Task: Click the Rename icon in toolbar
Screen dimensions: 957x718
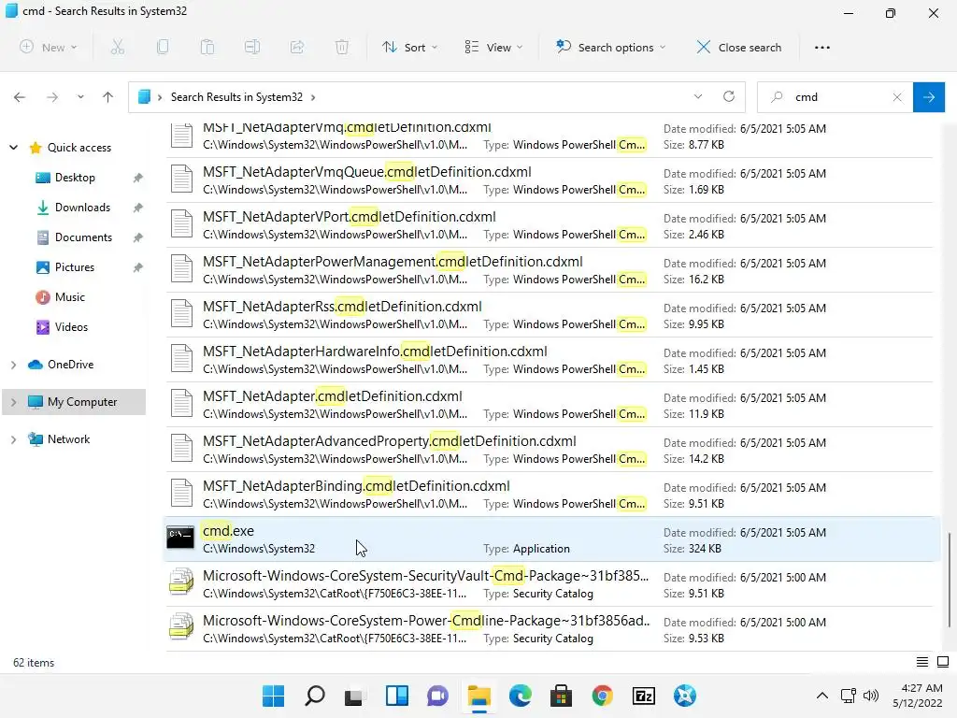Action: point(252,47)
